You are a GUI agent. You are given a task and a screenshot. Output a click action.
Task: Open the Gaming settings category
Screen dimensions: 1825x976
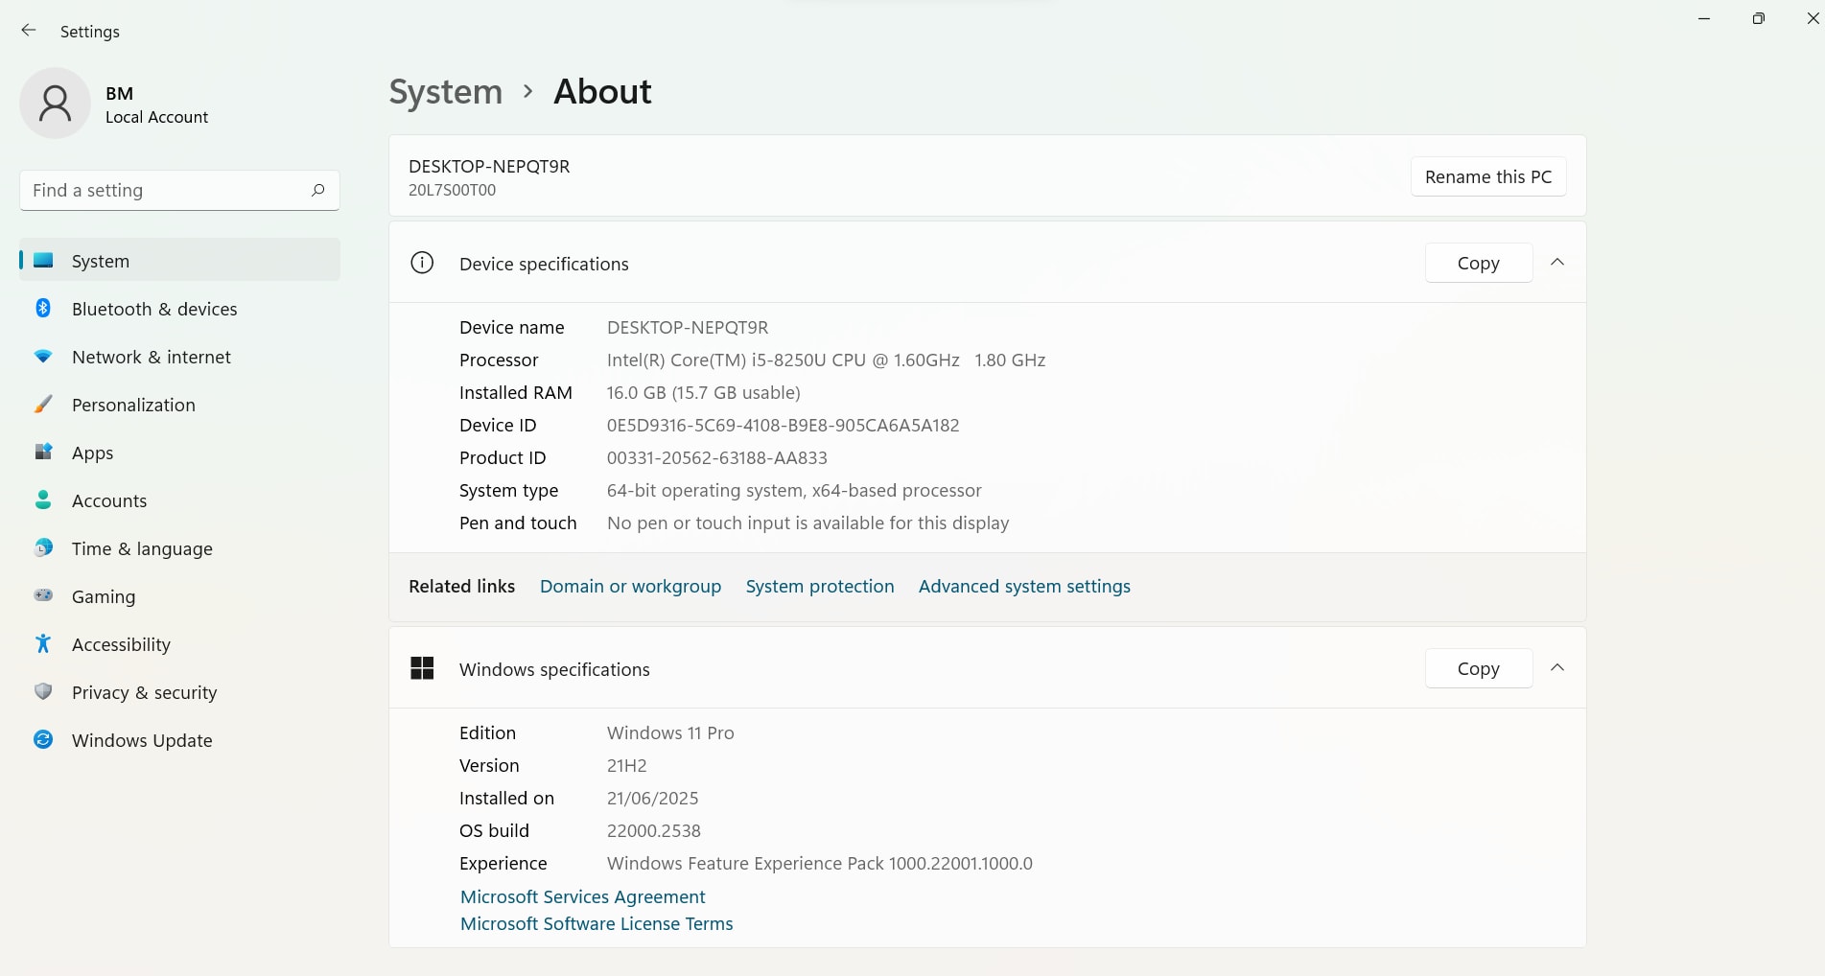tap(179, 596)
